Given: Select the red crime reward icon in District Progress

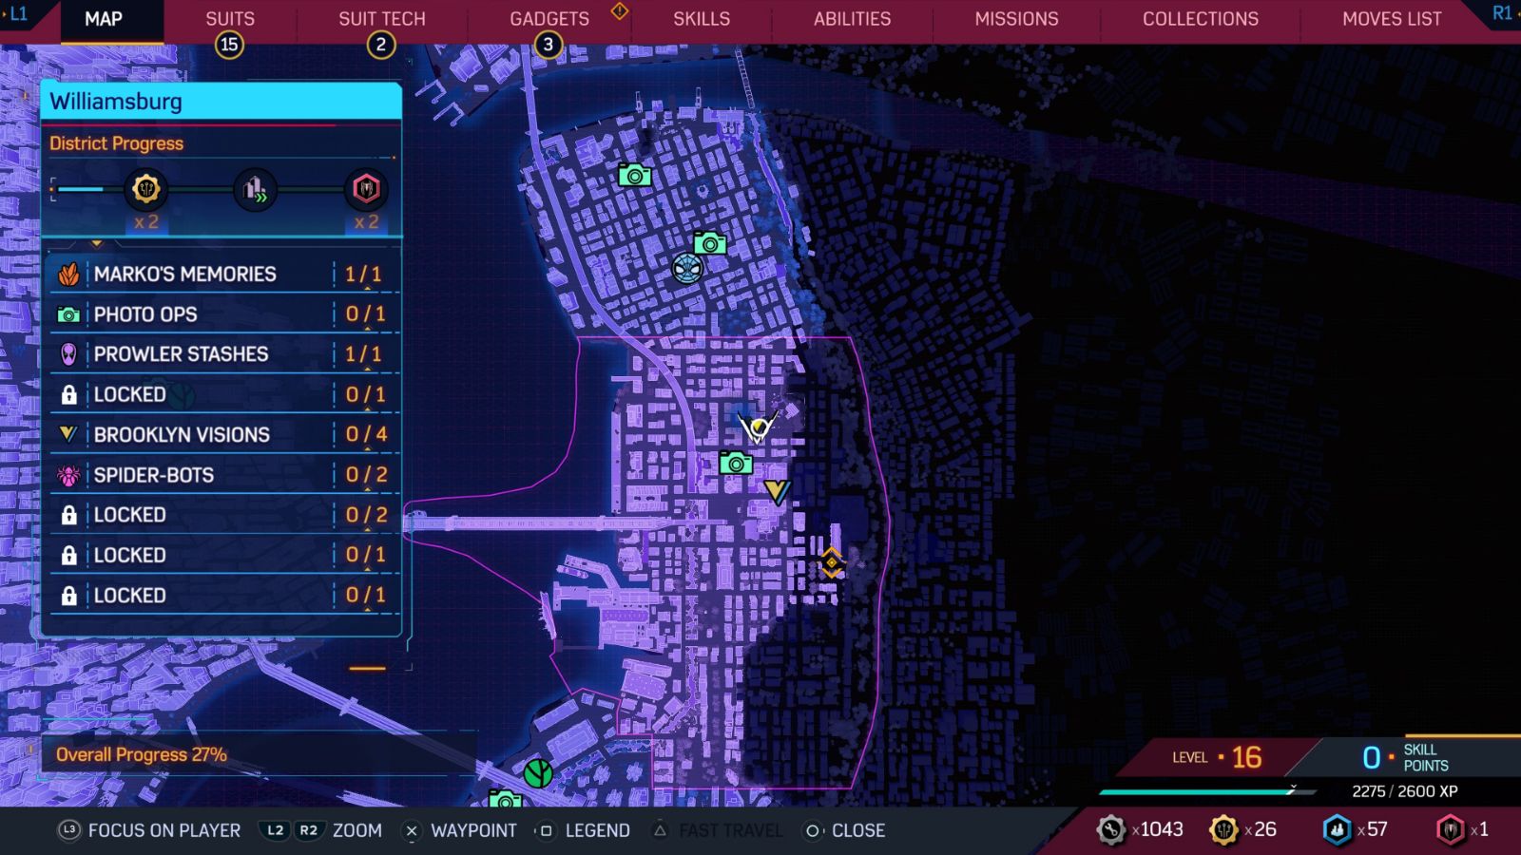Looking at the screenshot, I should click(x=364, y=189).
